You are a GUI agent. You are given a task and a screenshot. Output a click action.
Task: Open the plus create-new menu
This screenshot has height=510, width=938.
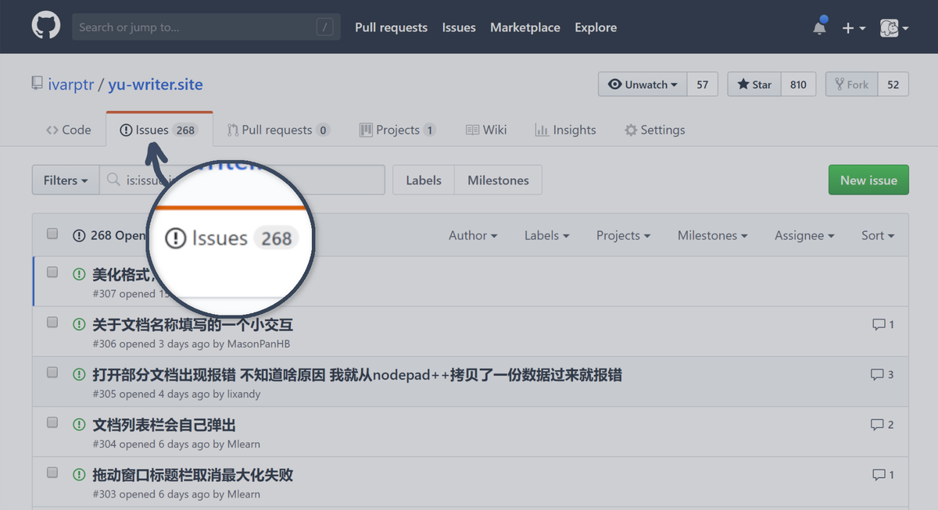[853, 27]
